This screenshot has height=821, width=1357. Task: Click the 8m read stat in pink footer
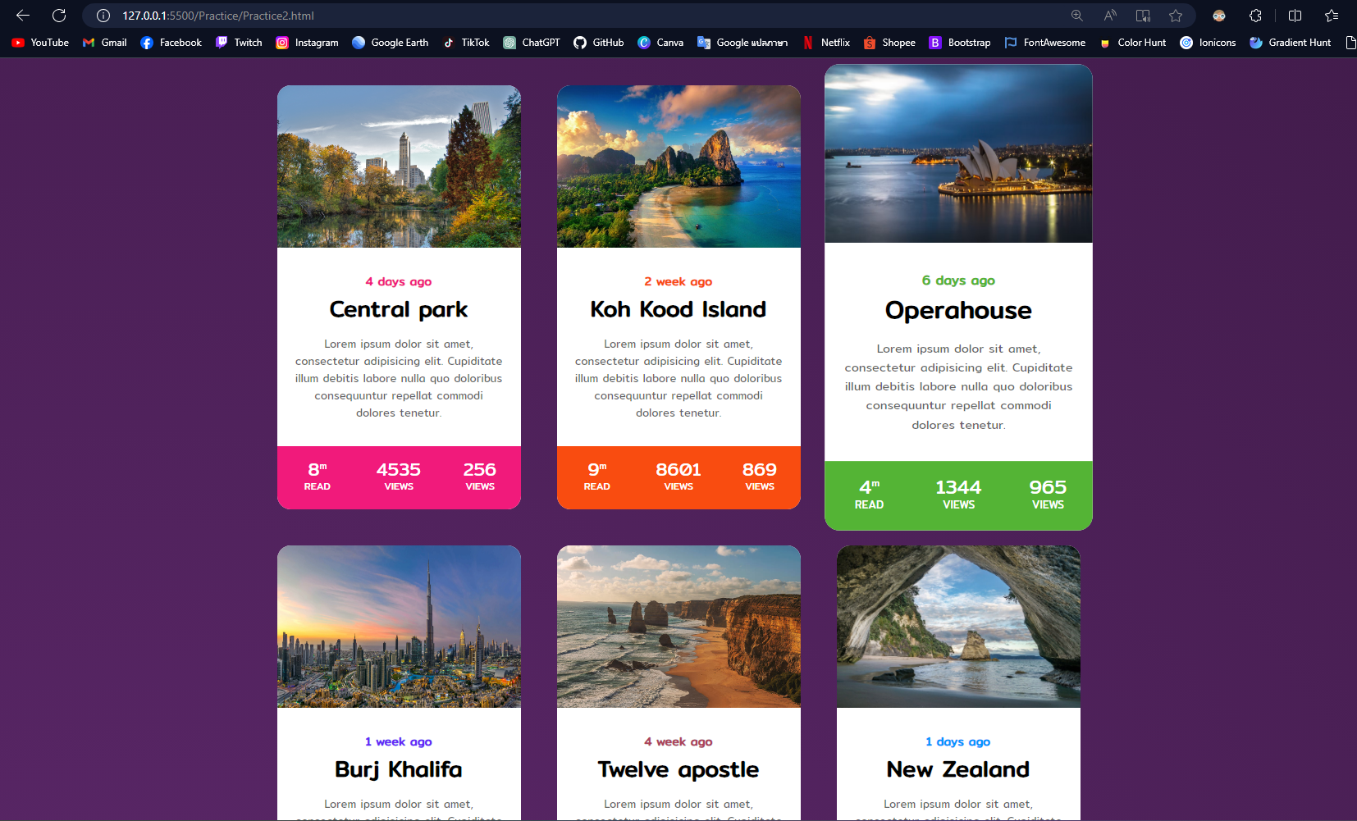click(318, 477)
